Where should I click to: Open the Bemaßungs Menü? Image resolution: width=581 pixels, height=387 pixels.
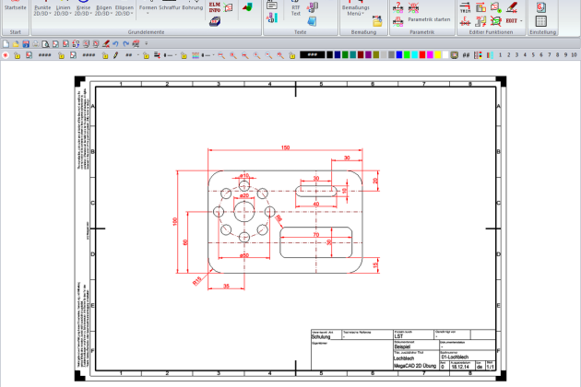(355, 10)
